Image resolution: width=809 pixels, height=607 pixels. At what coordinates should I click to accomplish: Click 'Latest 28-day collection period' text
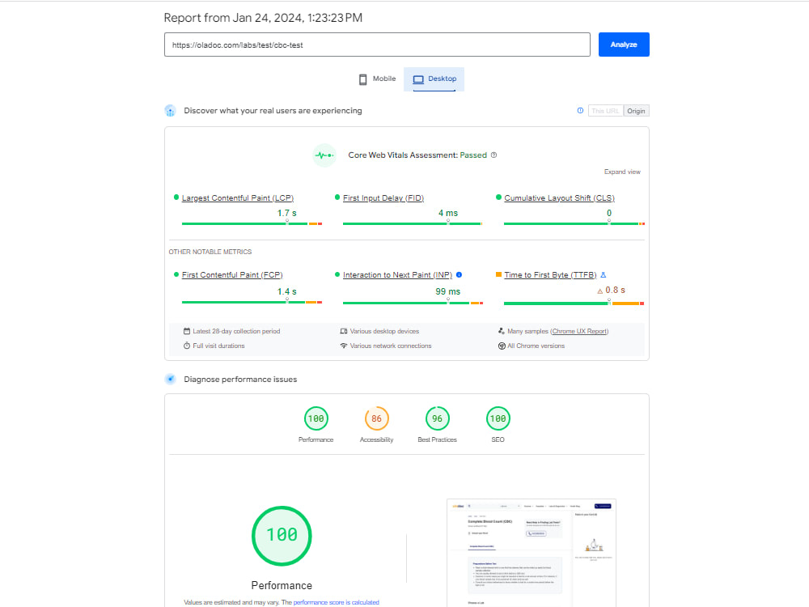(236, 331)
